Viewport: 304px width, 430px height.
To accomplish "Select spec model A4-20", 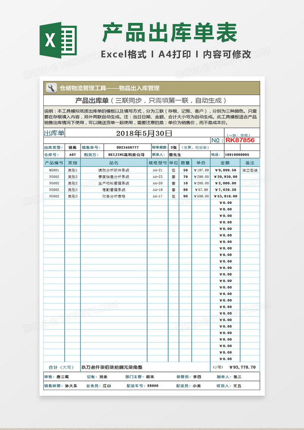I will pyautogui.click(x=157, y=183).
